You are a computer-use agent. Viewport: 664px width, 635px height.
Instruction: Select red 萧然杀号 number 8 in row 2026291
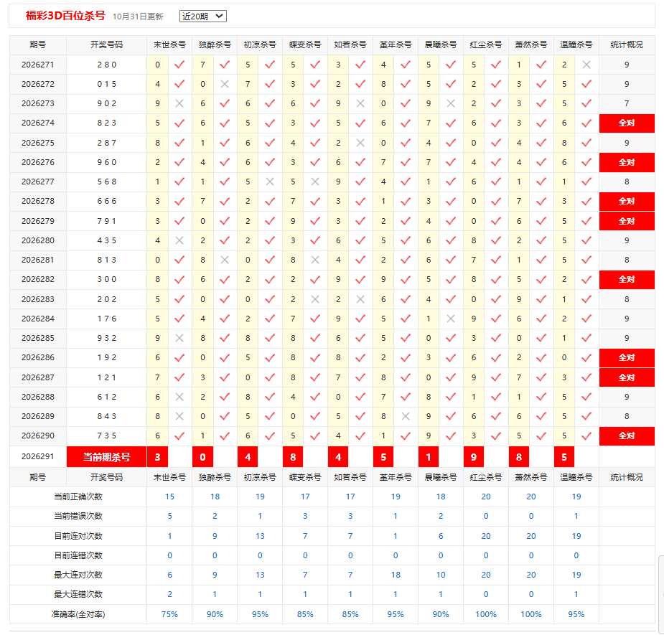click(x=519, y=457)
